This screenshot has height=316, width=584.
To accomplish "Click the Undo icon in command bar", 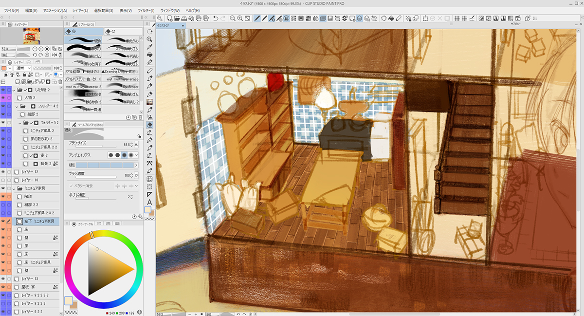I will pos(216,19).
